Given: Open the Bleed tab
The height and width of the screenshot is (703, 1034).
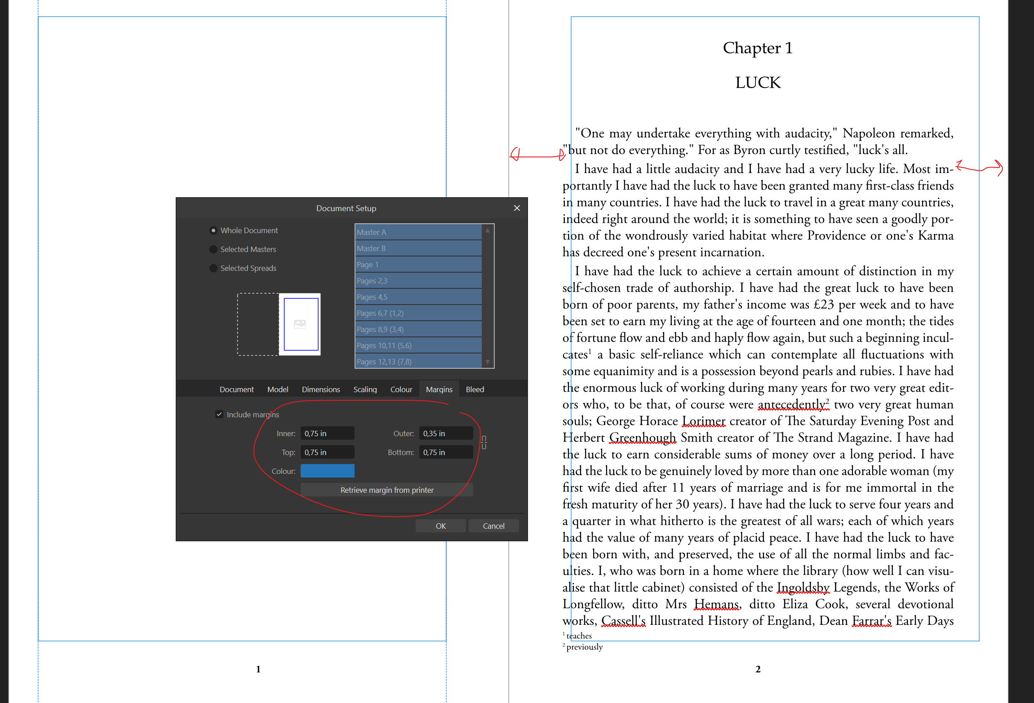Looking at the screenshot, I should (475, 389).
